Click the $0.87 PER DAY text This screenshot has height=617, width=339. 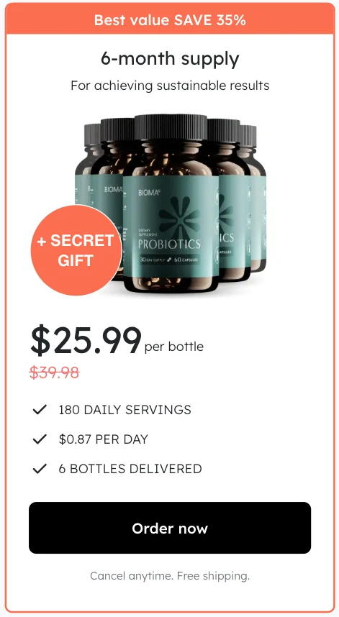(x=103, y=439)
